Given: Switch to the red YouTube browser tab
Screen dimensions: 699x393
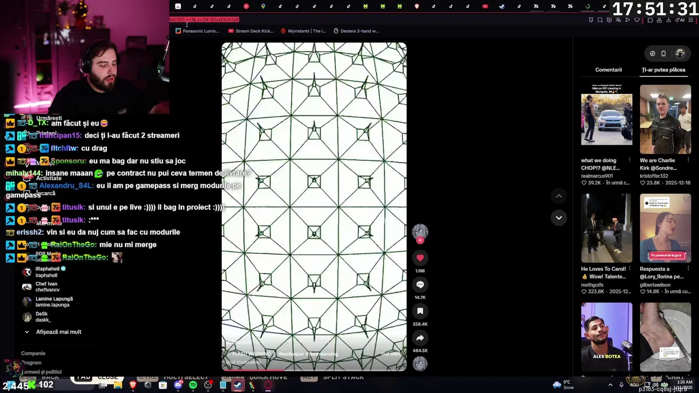Looking at the screenshot, I should coord(485,7).
